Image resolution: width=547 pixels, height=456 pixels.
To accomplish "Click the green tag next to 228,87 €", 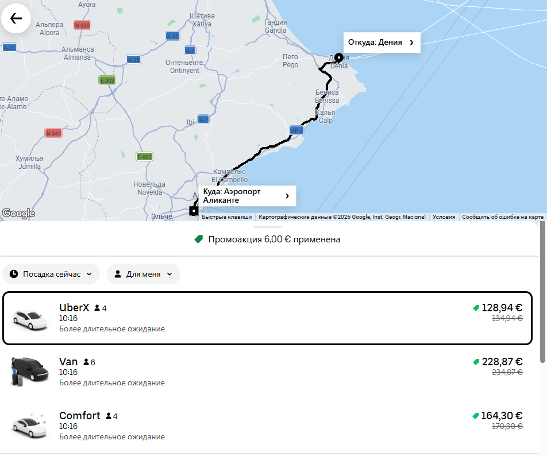I will (476, 362).
